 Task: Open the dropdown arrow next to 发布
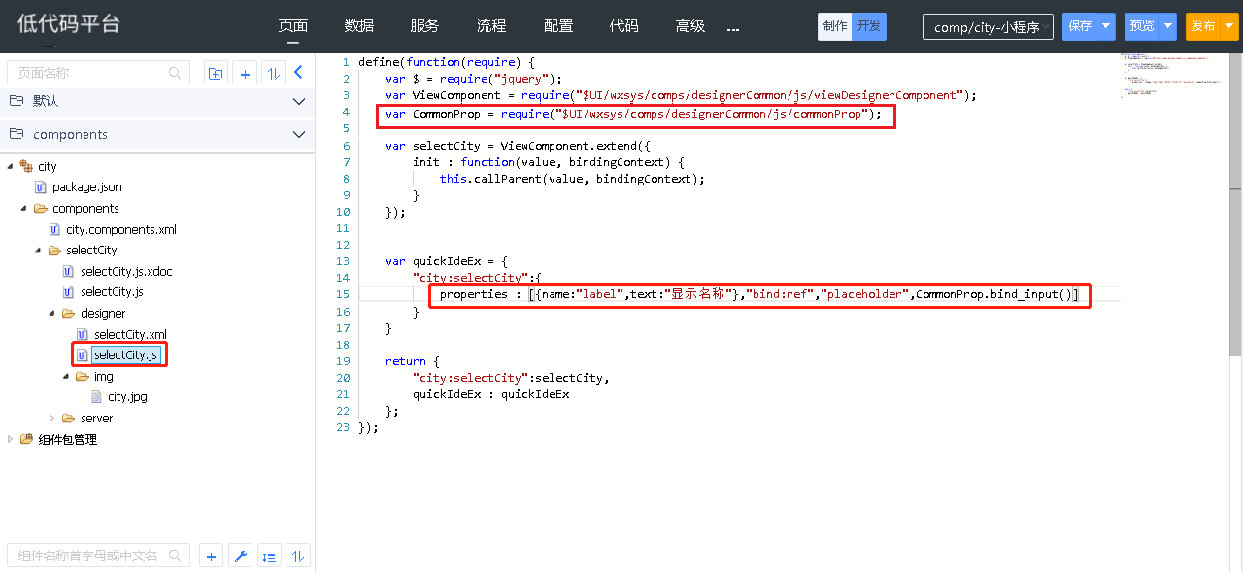(1230, 26)
